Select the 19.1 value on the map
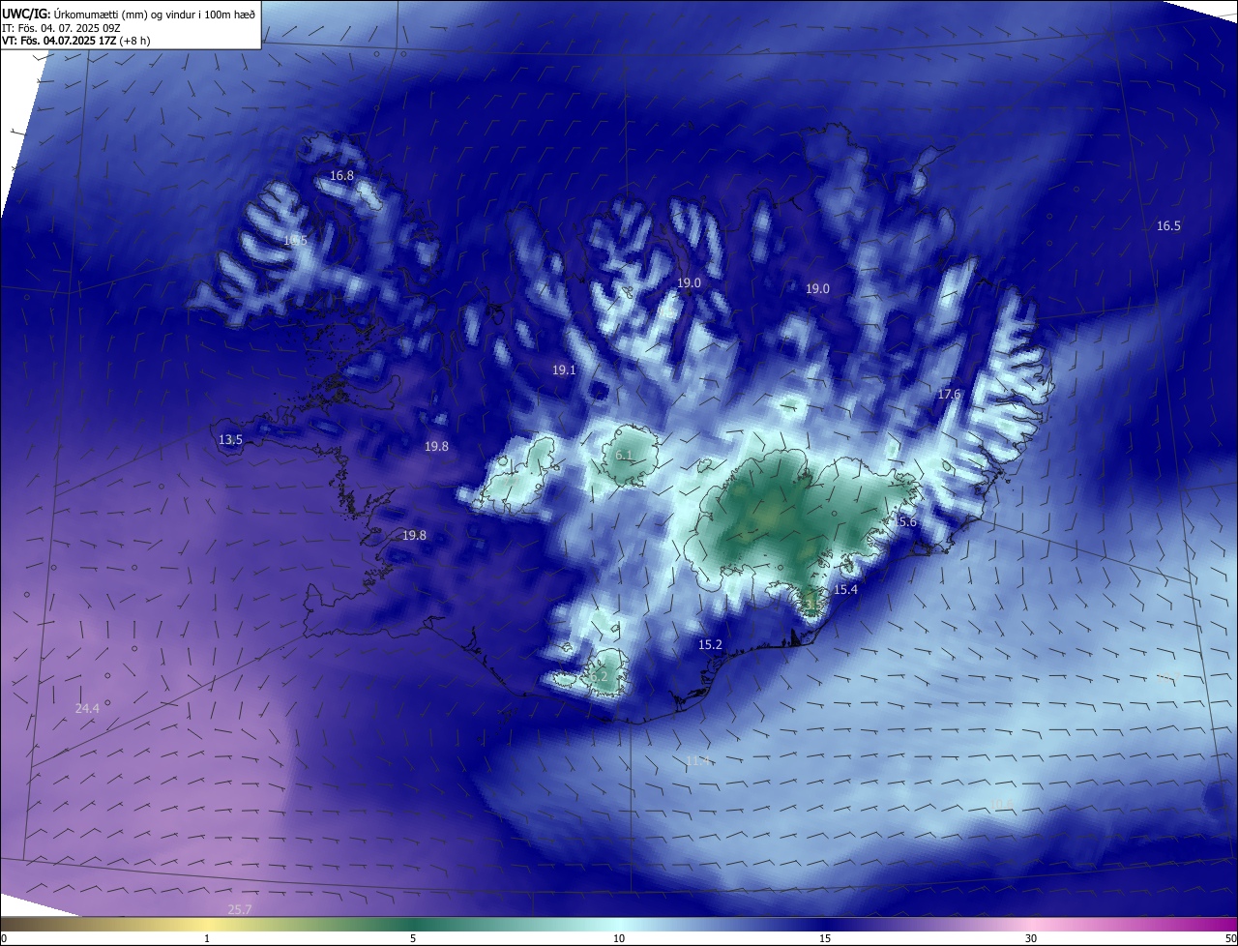Viewport: 1238px width, 946px height. 564,370
